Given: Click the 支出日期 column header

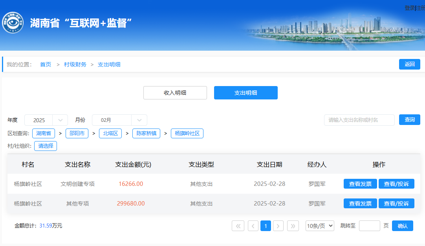Looking at the screenshot, I should tap(269, 164).
